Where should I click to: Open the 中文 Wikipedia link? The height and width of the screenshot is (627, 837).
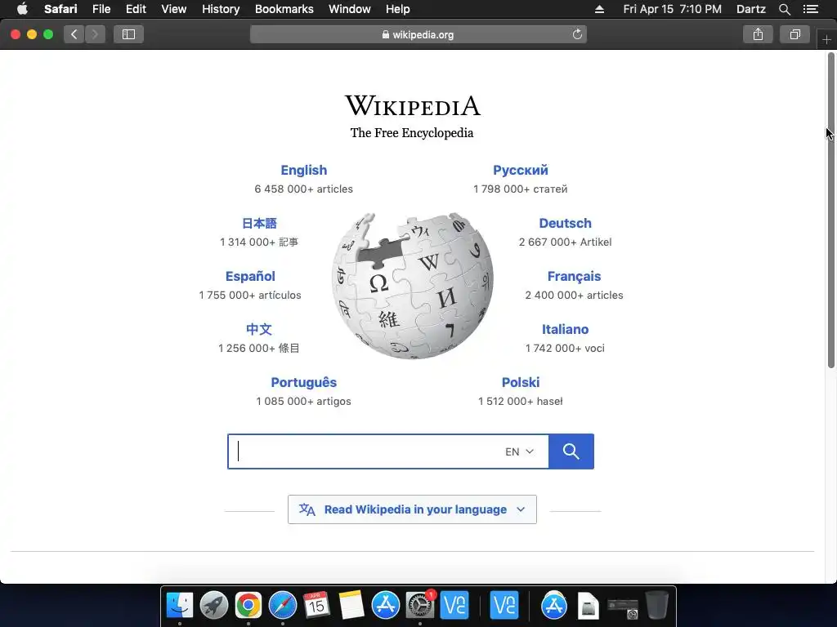(x=259, y=329)
